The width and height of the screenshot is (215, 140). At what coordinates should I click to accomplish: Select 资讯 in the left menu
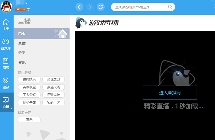22,62
